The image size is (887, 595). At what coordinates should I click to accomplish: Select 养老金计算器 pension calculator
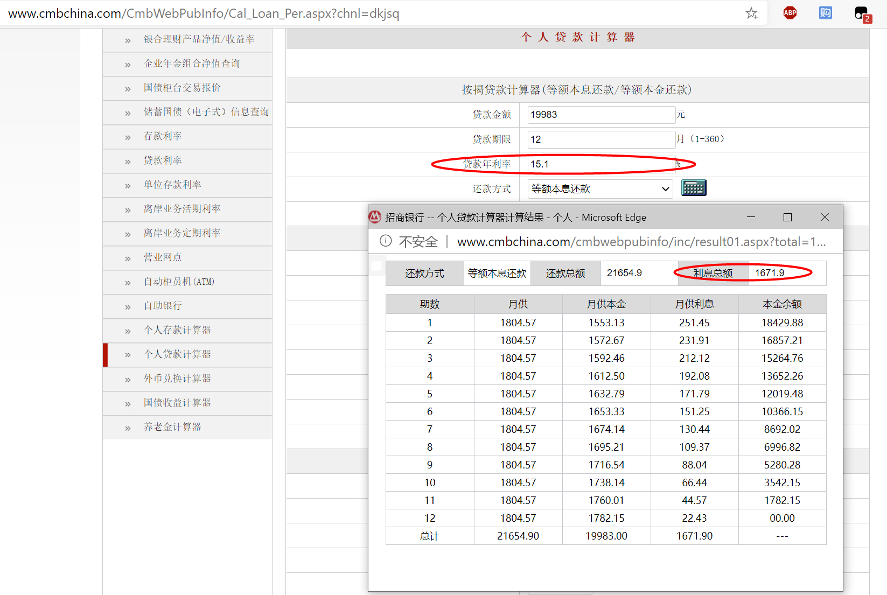pos(172,427)
